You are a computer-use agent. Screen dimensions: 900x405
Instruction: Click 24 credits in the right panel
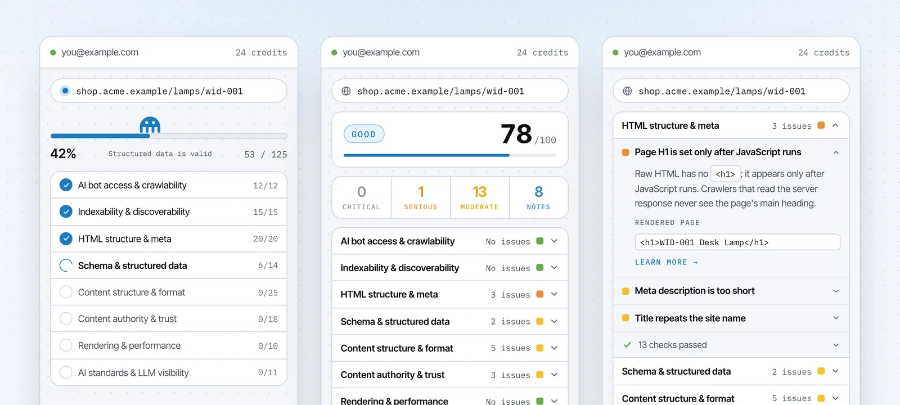[x=823, y=52]
